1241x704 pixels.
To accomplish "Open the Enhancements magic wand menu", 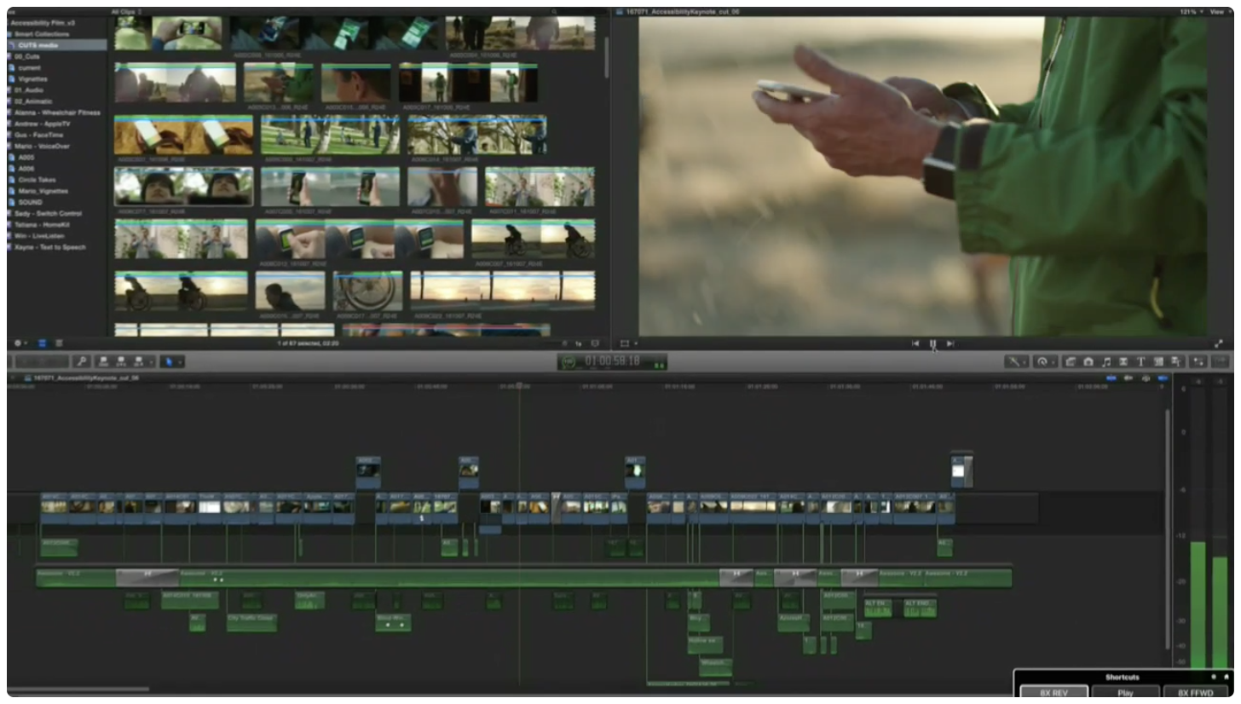I will pos(1015,362).
